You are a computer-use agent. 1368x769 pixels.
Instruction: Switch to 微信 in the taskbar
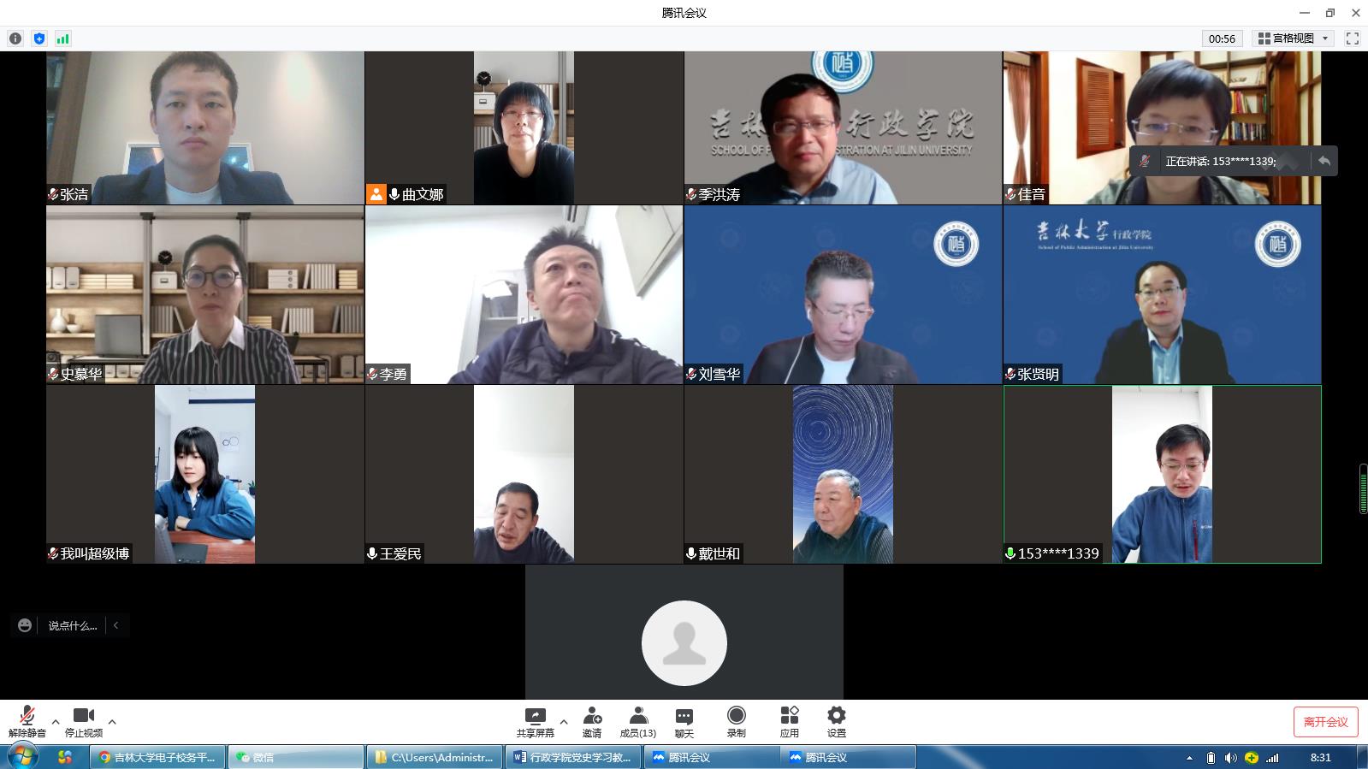[295, 757]
